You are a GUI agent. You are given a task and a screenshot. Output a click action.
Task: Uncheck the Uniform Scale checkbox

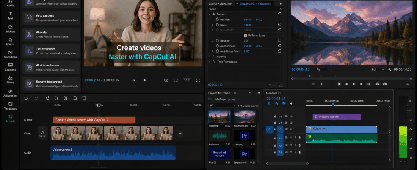pos(245,35)
